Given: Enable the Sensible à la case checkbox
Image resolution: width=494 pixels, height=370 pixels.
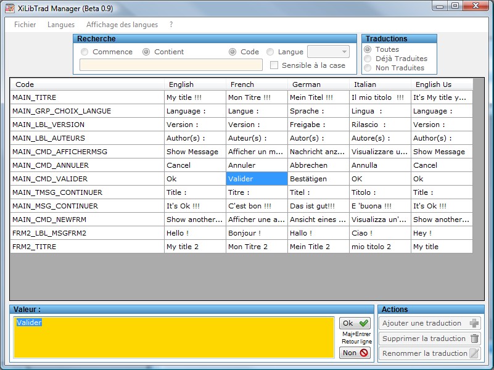Looking at the screenshot, I should 274,65.
